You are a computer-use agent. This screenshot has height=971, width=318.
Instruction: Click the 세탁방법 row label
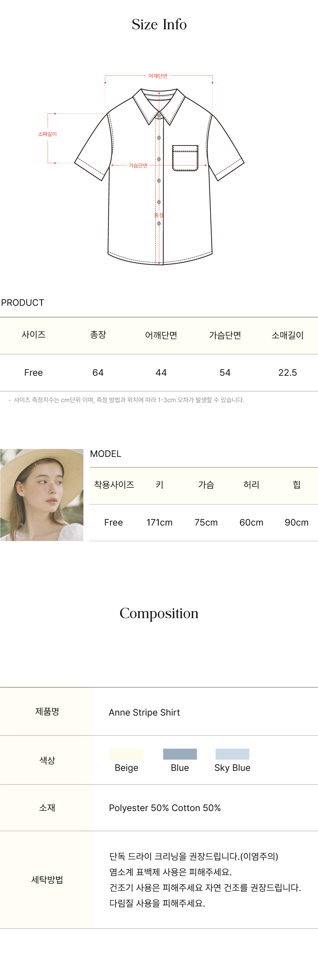click(x=47, y=880)
